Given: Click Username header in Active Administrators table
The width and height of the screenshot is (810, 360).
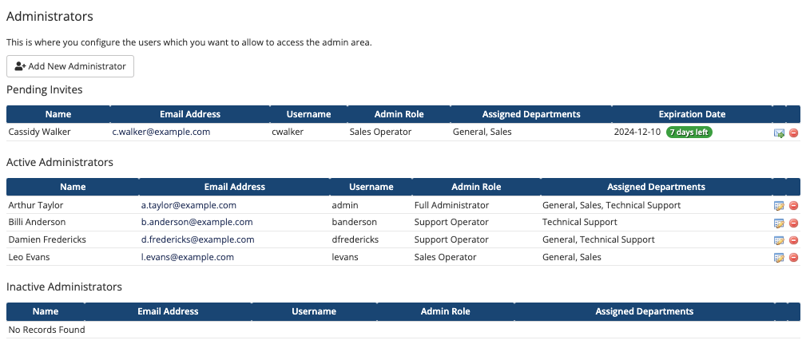Looking at the screenshot, I should tap(371, 187).
